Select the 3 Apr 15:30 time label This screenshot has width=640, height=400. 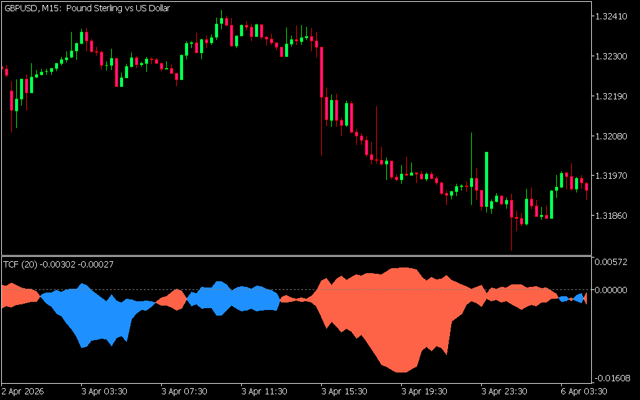[344, 391]
